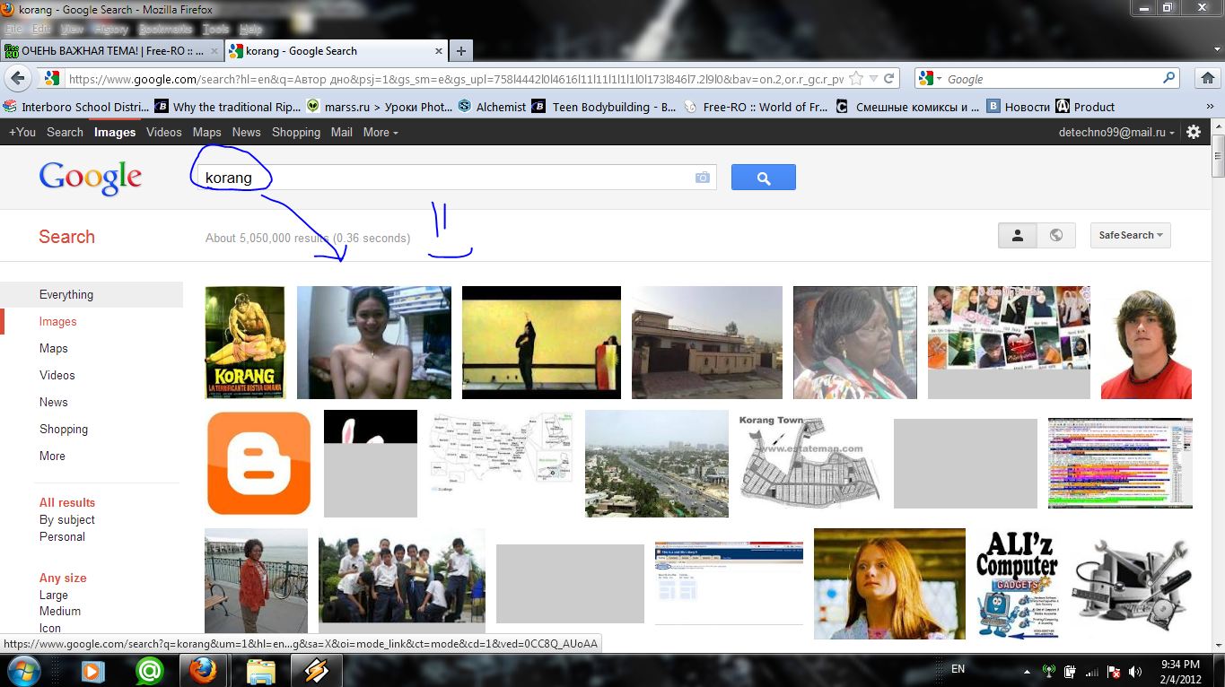Open Windows Media Player taskbar icon

click(92, 671)
